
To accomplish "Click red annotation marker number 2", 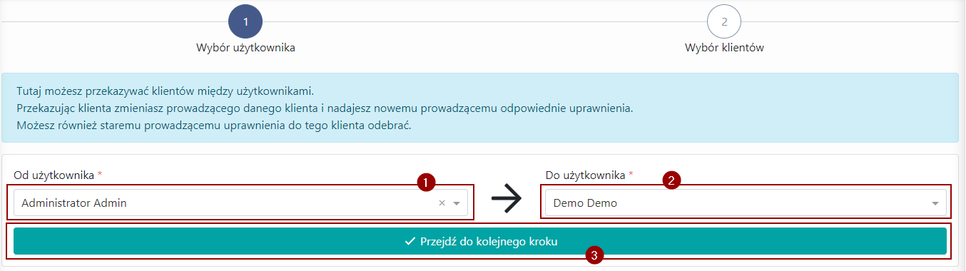I will click(x=670, y=180).
